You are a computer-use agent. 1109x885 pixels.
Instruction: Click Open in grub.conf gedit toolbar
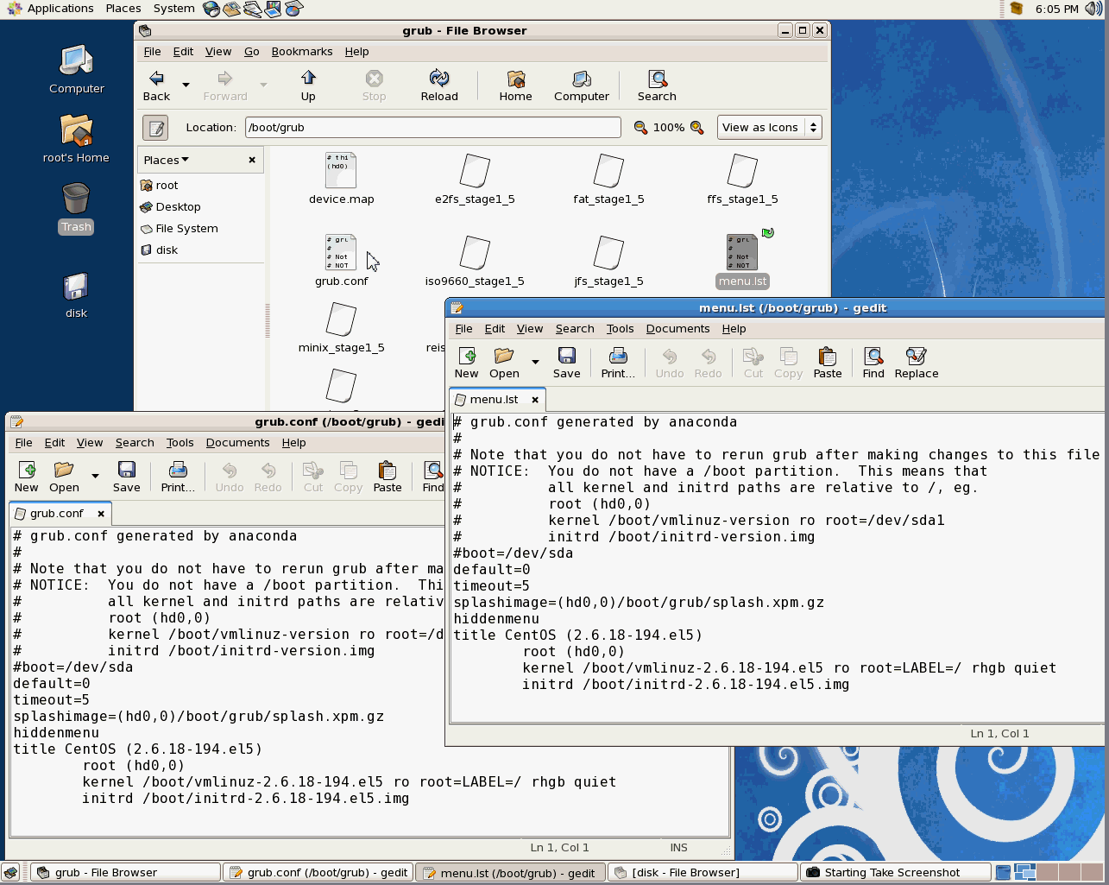pos(64,477)
